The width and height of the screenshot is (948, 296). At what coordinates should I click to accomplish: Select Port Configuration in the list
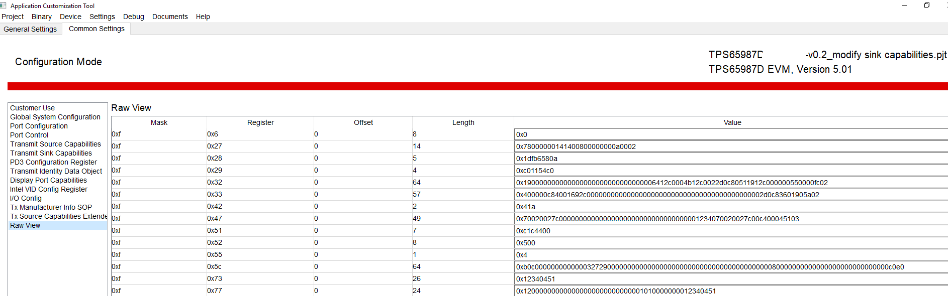[58, 126]
